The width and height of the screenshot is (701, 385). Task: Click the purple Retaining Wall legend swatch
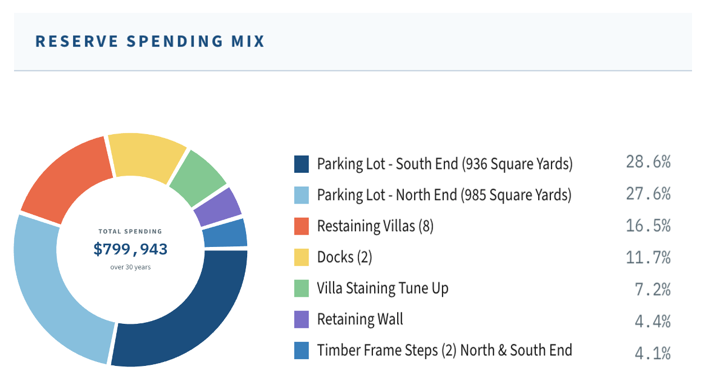302,320
